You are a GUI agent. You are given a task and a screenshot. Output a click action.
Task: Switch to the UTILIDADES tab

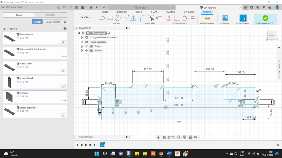click(x=189, y=12)
